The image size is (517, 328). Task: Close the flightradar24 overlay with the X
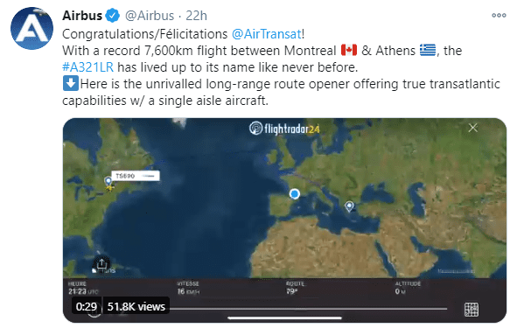click(472, 128)
